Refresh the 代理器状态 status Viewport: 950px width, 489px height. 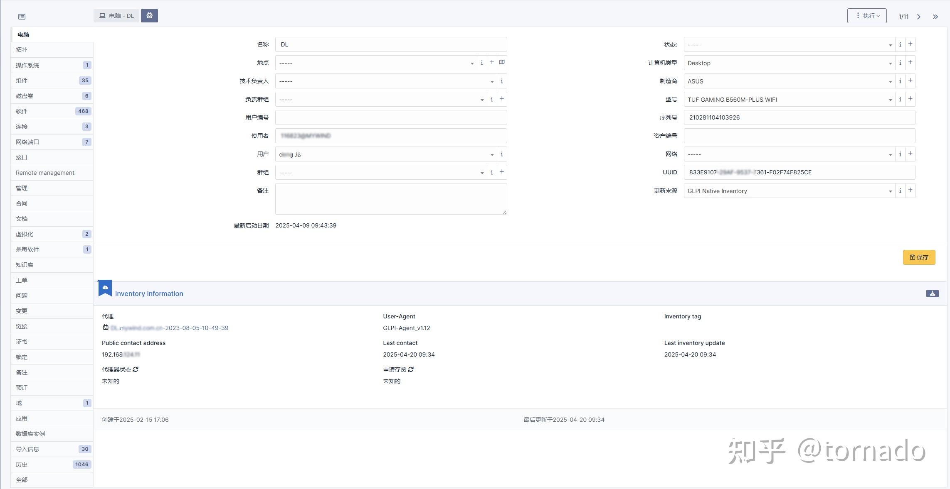point(136,369)
